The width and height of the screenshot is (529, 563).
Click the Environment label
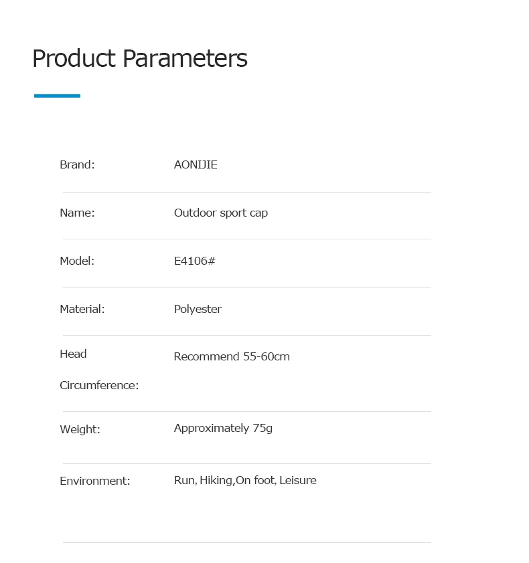(x=95, y=481)
